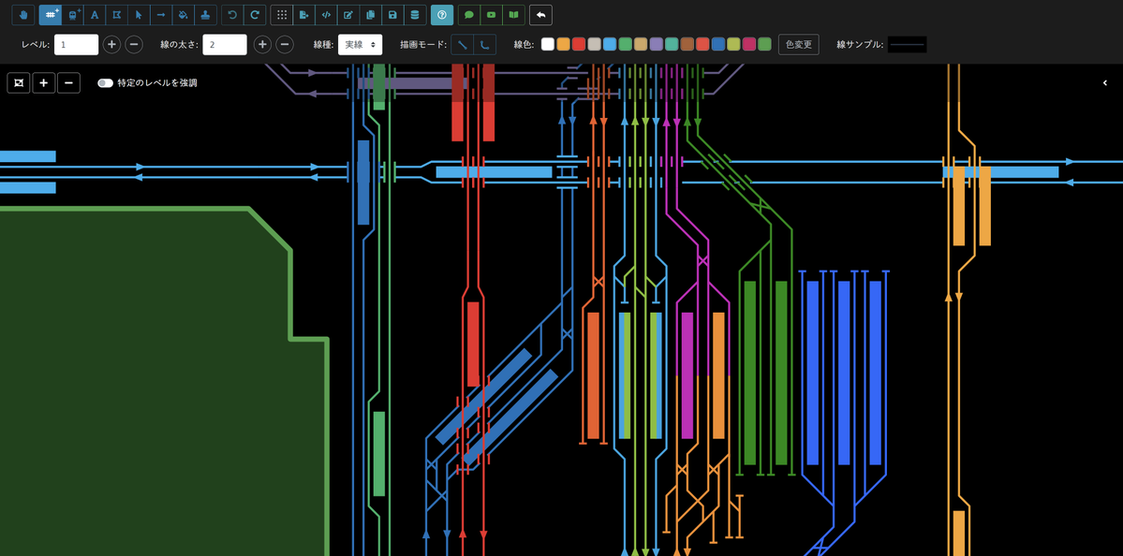1123x556 pixels.
Task: Decrease 線の太さ with minus
Action: pyautogui.click(x=285, y=44)
